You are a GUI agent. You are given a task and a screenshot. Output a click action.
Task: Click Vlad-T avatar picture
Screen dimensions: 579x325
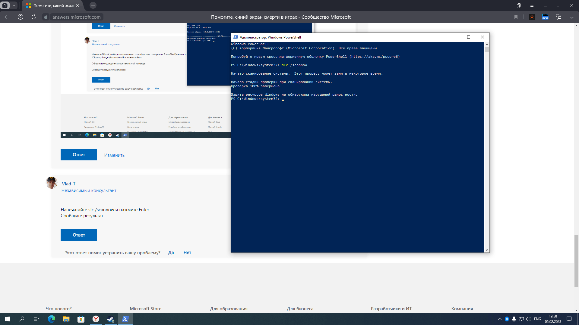(52, 183)
